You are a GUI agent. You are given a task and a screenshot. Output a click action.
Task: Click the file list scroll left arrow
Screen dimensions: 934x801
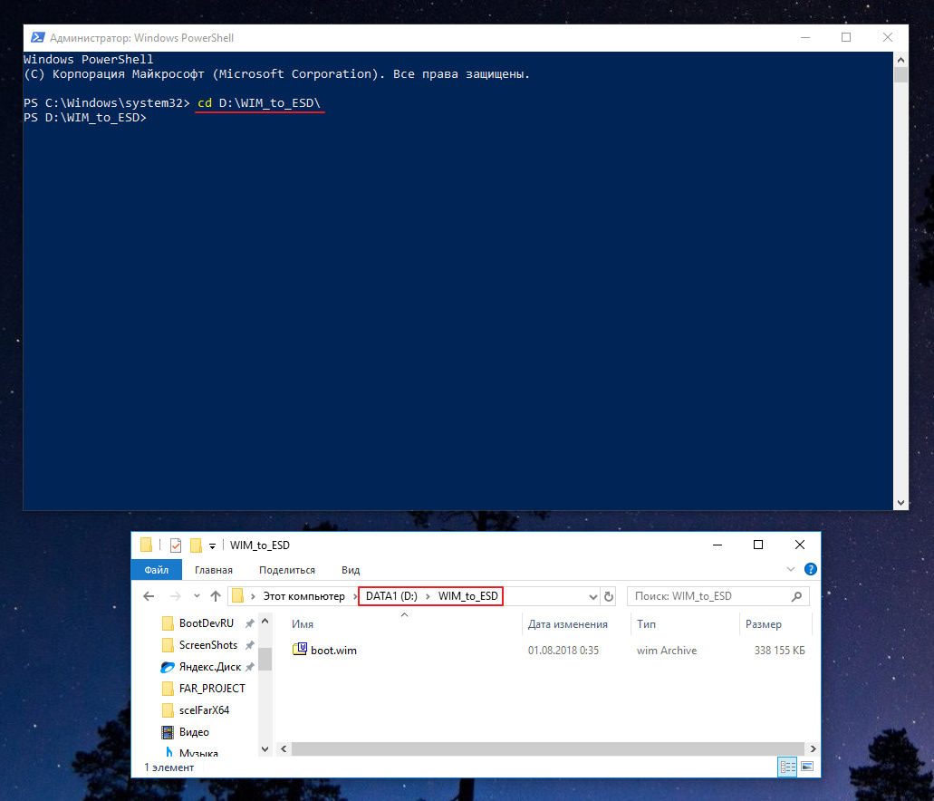click(x=284, y=749)
